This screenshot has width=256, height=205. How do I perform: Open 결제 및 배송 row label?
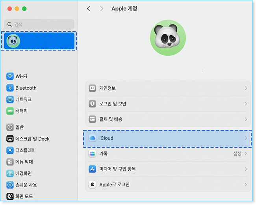[x=111, y=119]
